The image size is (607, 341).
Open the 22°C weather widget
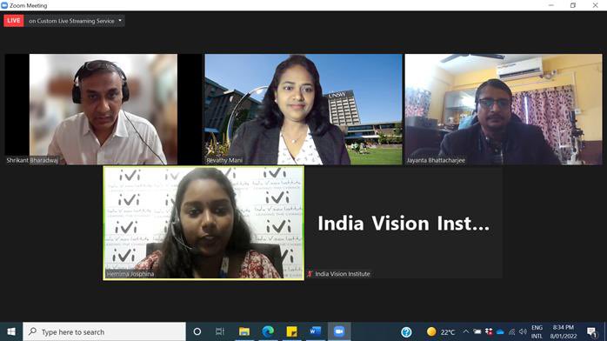click(441, 332)
